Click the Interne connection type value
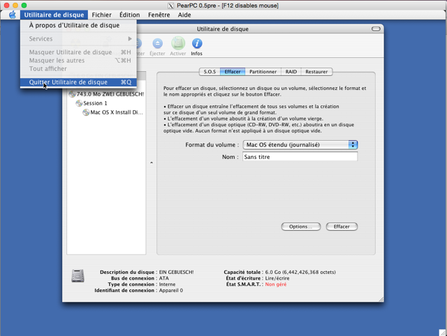This screenshot has width=447, height=336. (x=167, y=284)
